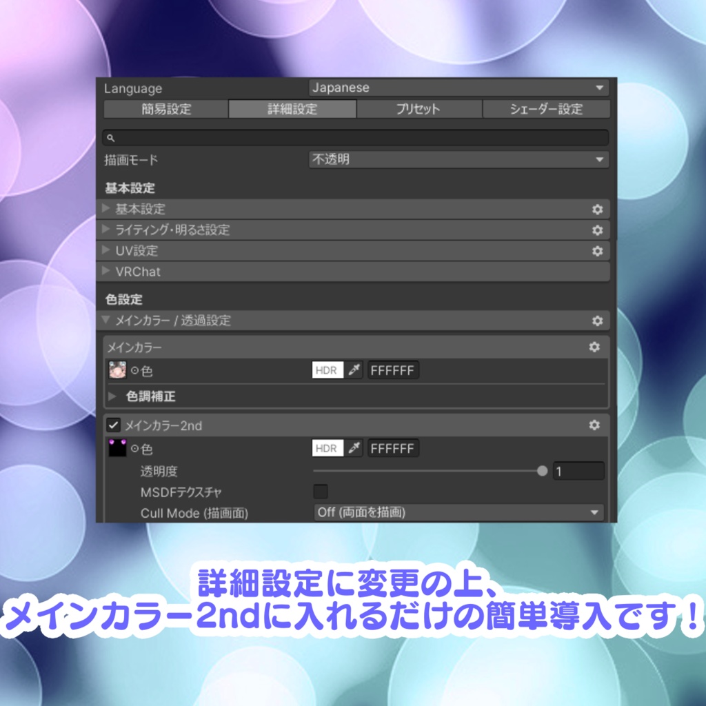Click gear icon on ライティング・明るさ設定 row
Screen dimensions: 706x706
[598, 230]
